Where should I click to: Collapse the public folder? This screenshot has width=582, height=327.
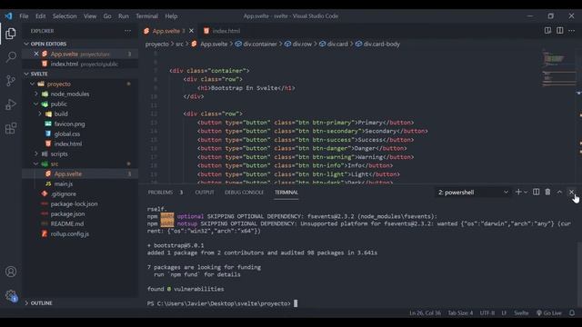[36, 104]
